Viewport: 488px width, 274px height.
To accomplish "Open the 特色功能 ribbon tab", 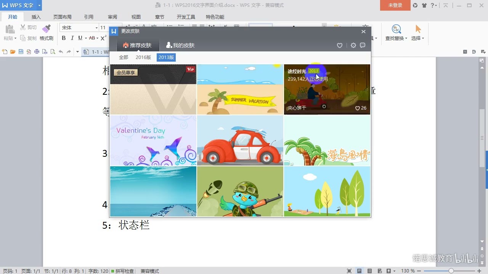I will tap(215, 17).
